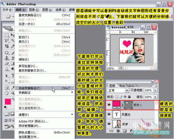The image size is (174, 139).
Task: Select the Clone Stamp tool
Action: click(x=7, y=58)
